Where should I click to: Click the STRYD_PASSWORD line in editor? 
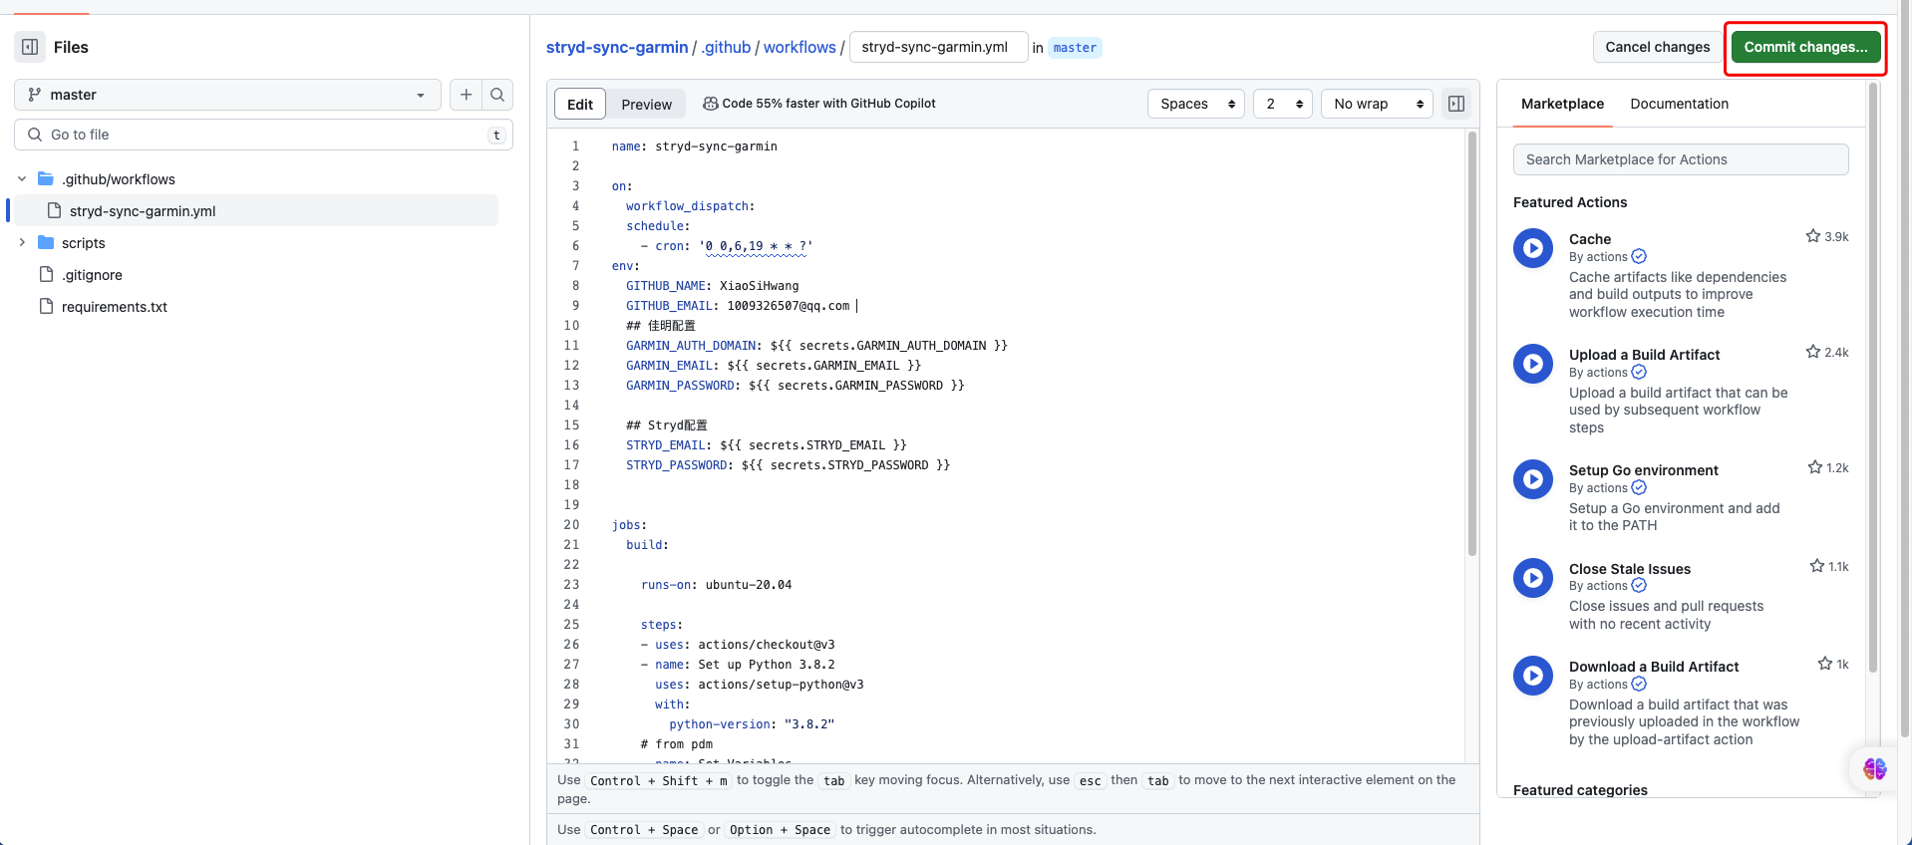tap(788, 465)
